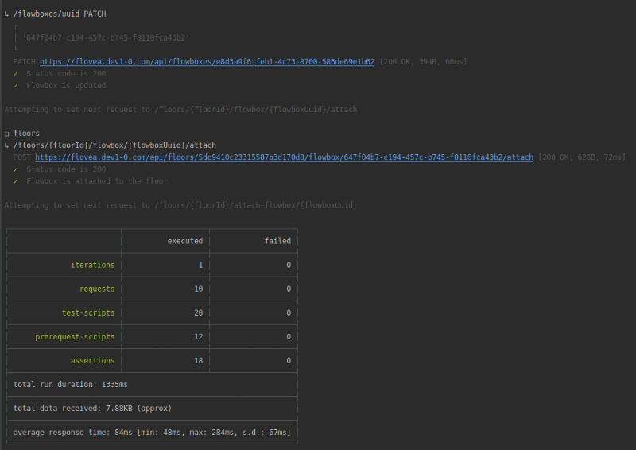636x450 pixels.
Task: Click the failed column header in the summary table
Action: [x=277, y=241]
